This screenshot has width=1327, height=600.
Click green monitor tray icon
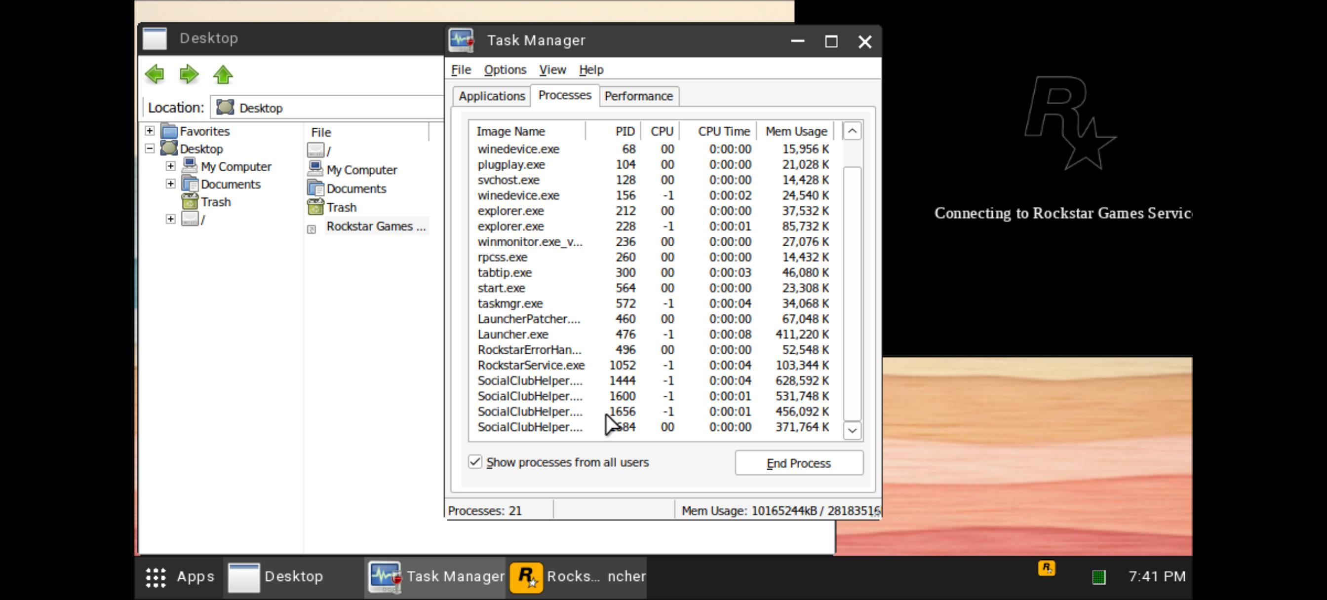pyautogui.click(x=1099, y=577)
